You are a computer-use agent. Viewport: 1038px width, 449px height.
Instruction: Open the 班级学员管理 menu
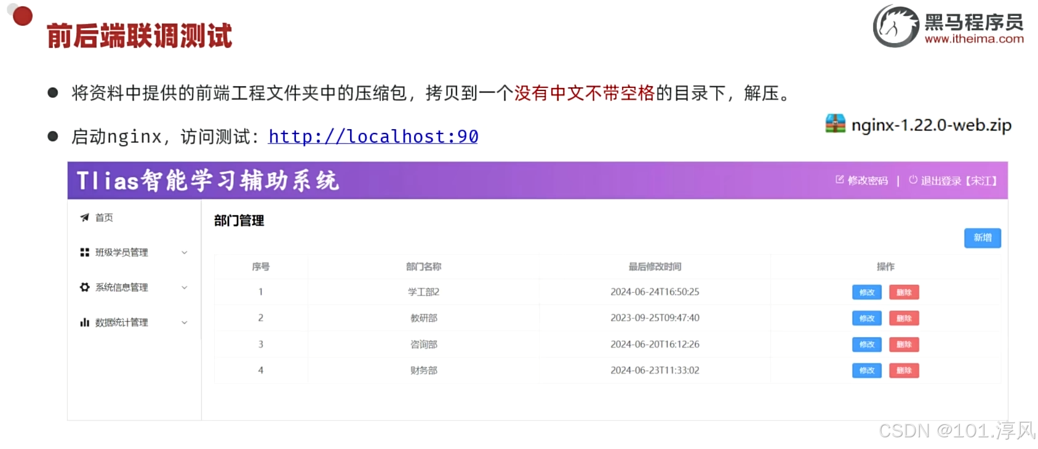click(121, 253)
